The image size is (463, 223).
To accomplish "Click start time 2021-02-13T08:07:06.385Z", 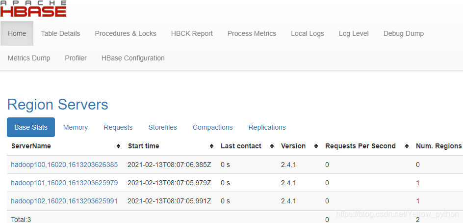I will [x=169, y=165].
